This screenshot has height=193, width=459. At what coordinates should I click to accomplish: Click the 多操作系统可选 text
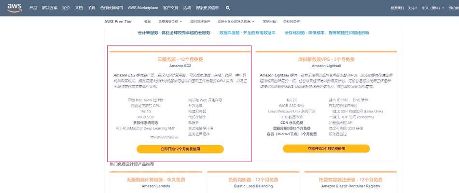click(145, 123)
